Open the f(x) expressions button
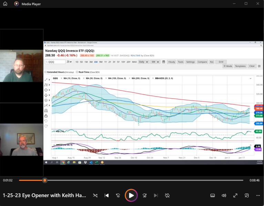This screenshot has width=264, height=206. 212,62
